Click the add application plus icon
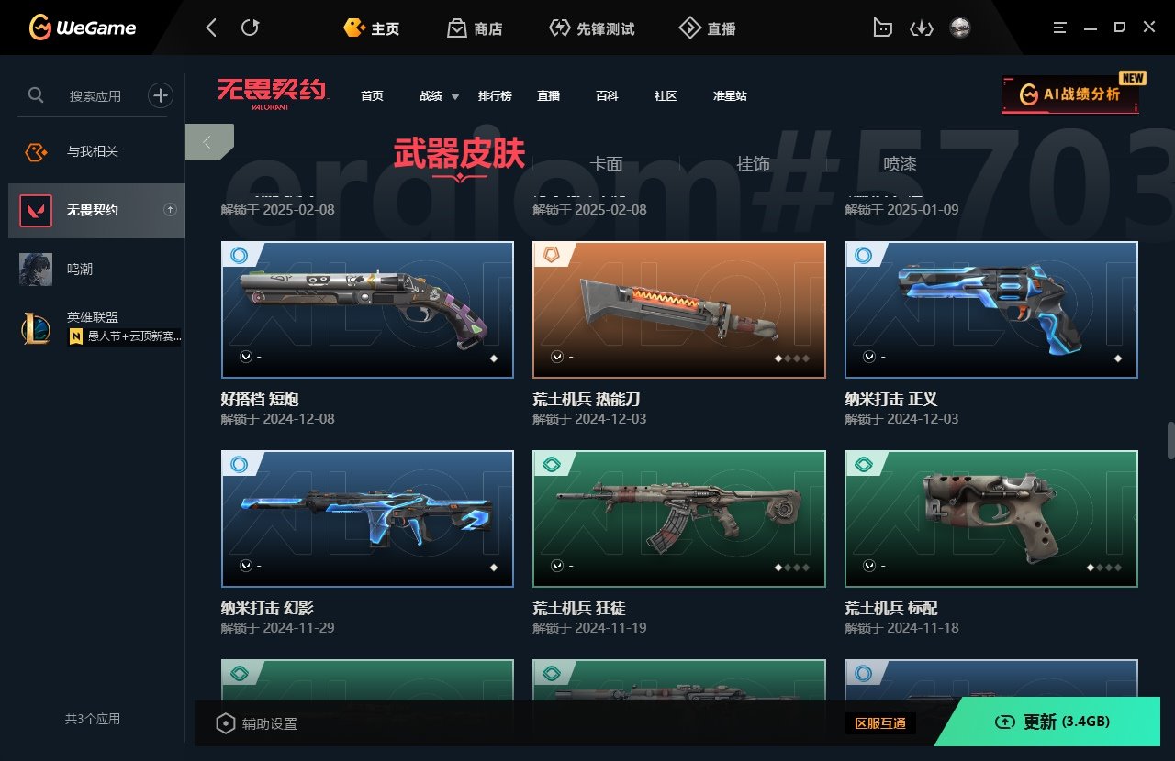 tap(161, 94)
